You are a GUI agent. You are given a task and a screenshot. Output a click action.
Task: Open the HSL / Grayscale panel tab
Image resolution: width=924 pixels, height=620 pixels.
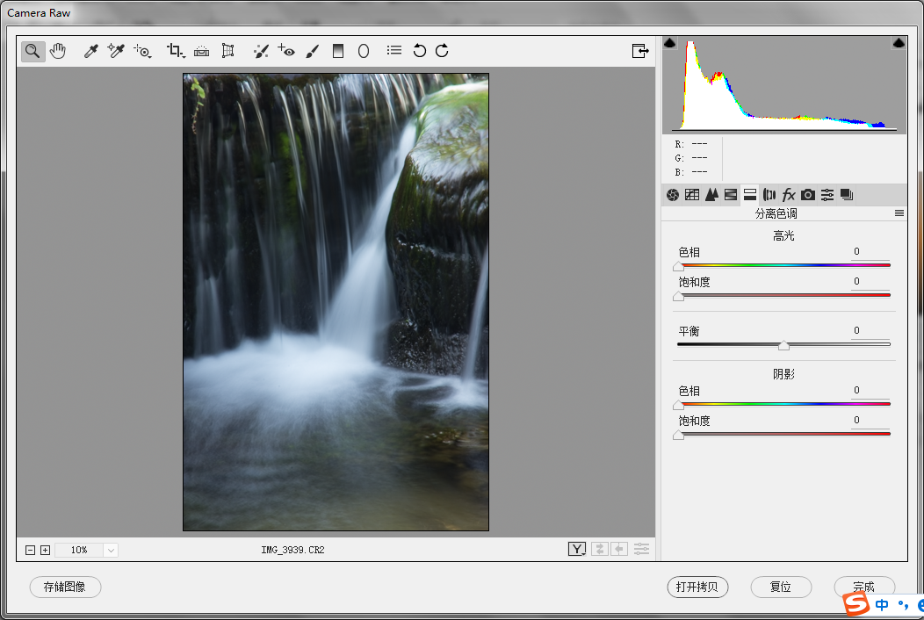coord(731,195)
